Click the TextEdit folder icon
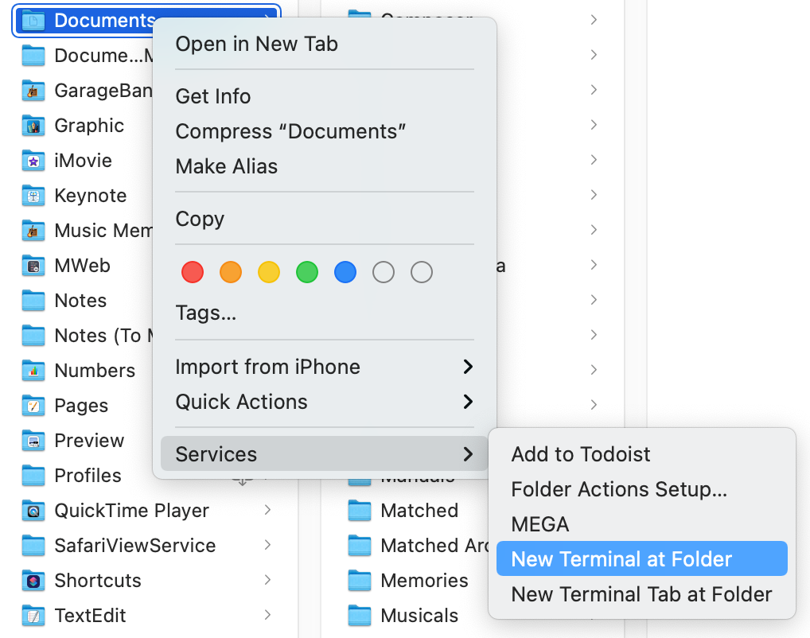 [33, 615]
